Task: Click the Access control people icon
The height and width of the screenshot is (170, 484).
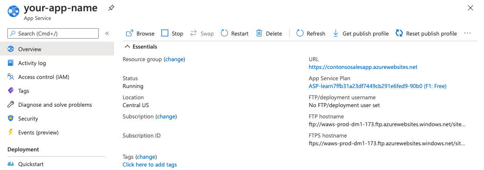Action: tap(11, 77)
